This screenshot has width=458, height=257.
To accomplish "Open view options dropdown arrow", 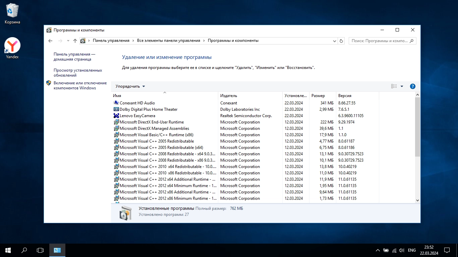I will [402, 86].
